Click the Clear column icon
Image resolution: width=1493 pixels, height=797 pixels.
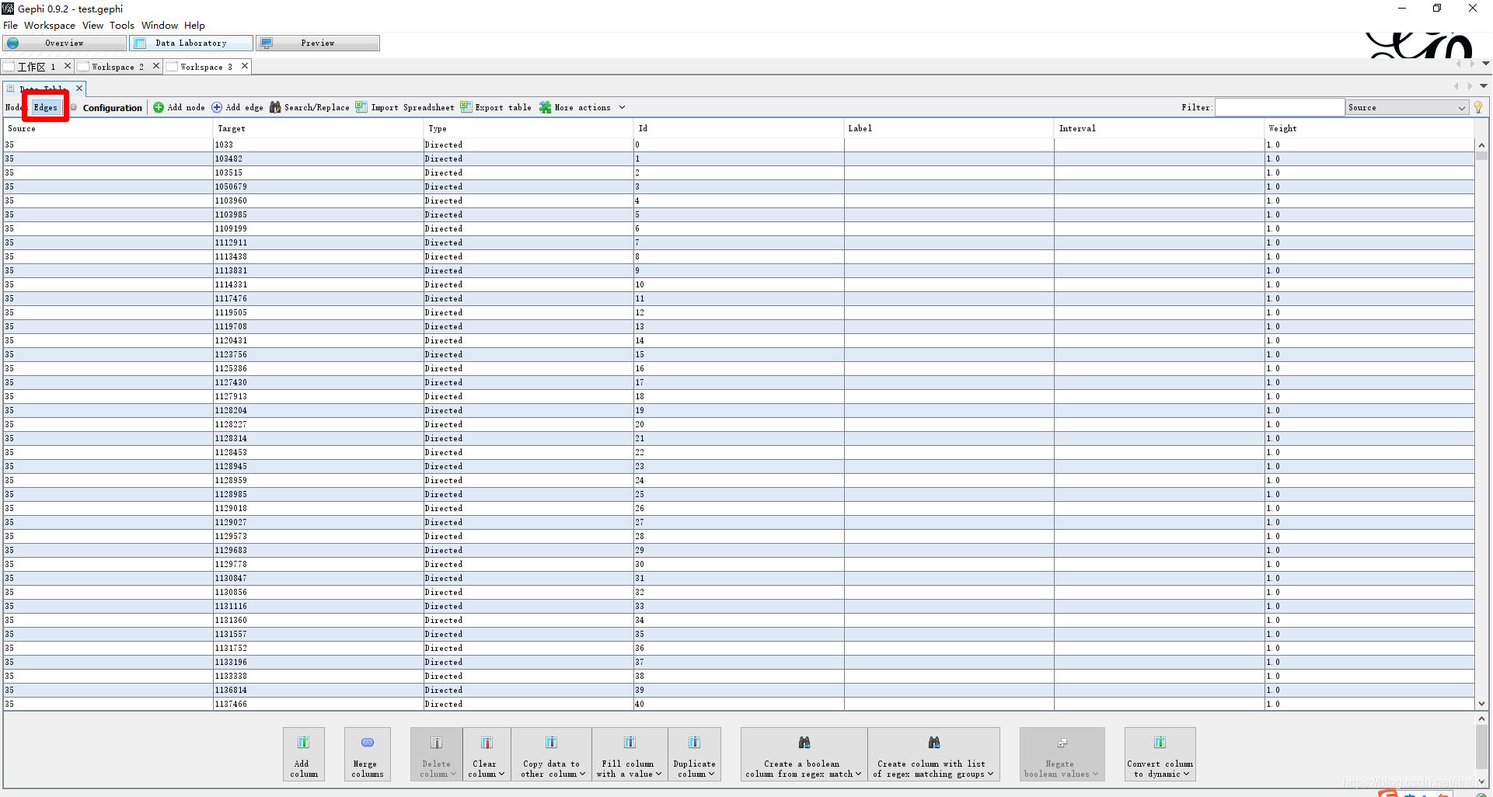(x=487, y=743)
